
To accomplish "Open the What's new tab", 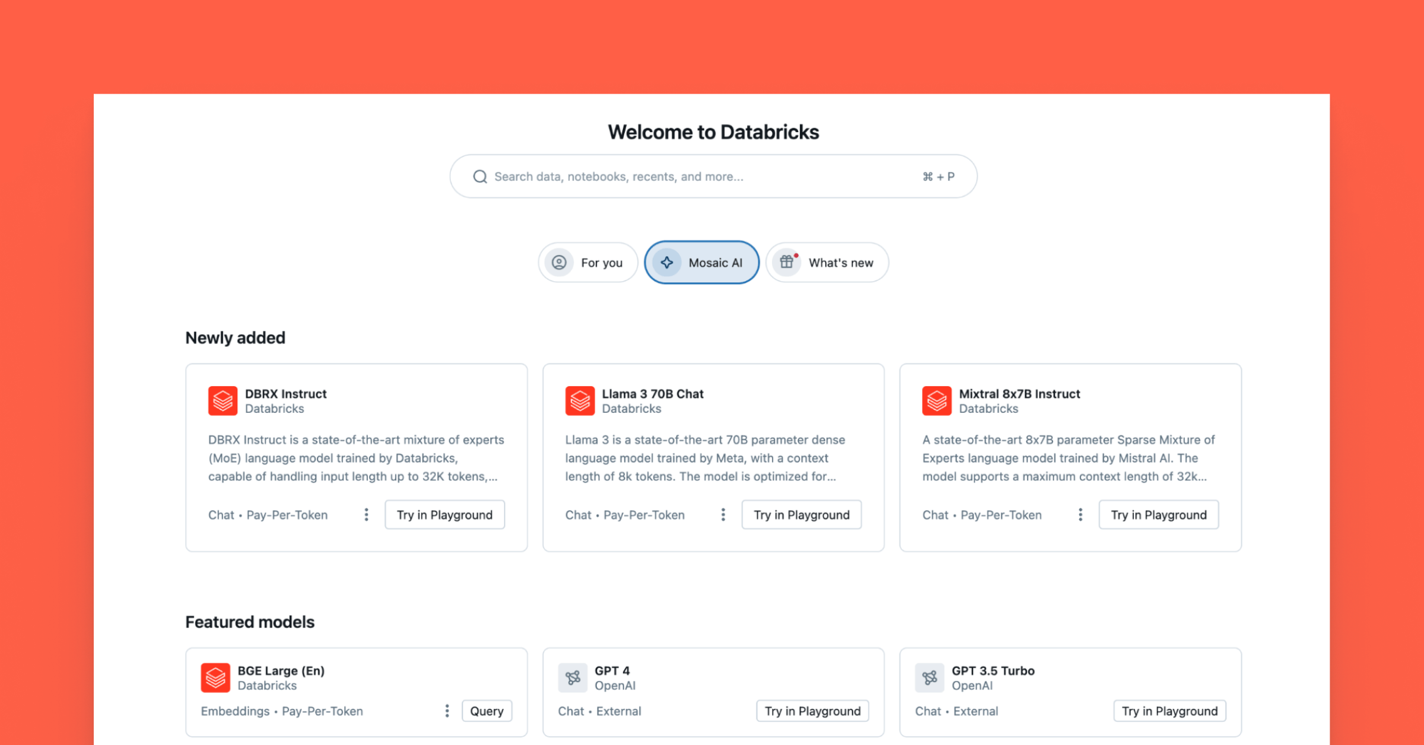I will point(827,263).
